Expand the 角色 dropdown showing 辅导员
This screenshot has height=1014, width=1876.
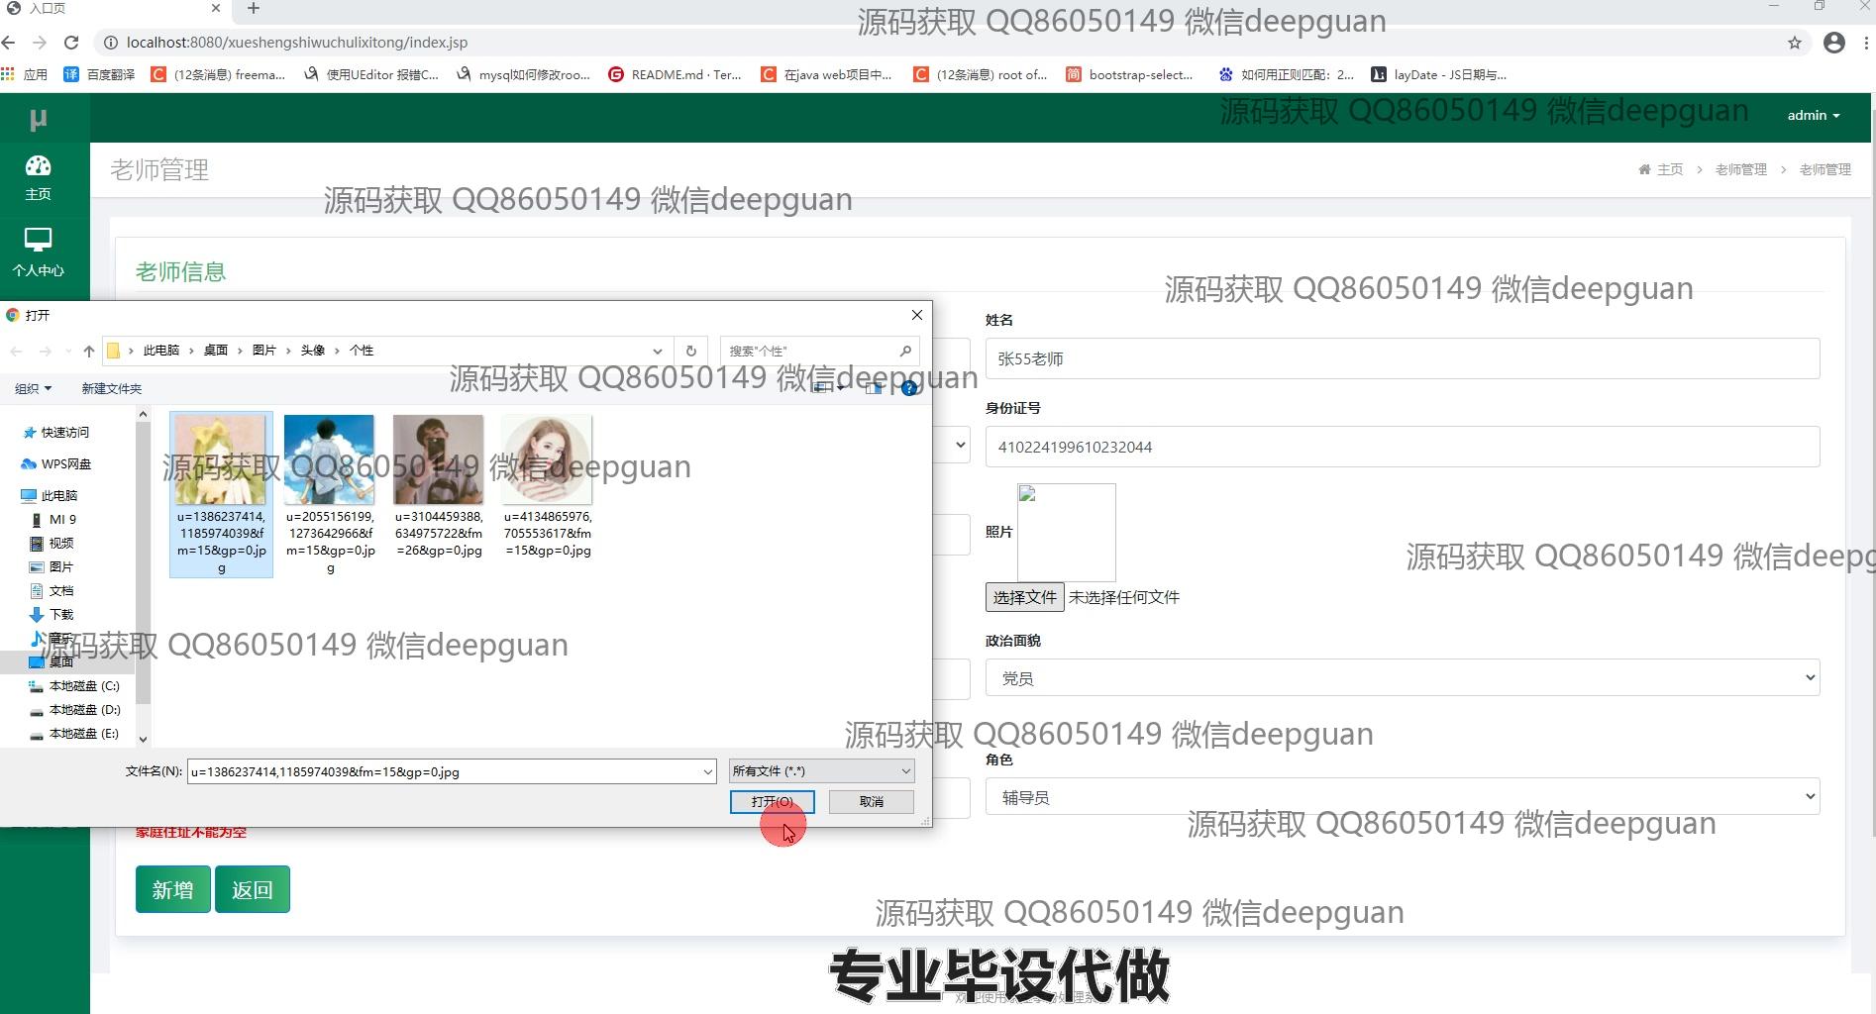(x=1402, y=797)
